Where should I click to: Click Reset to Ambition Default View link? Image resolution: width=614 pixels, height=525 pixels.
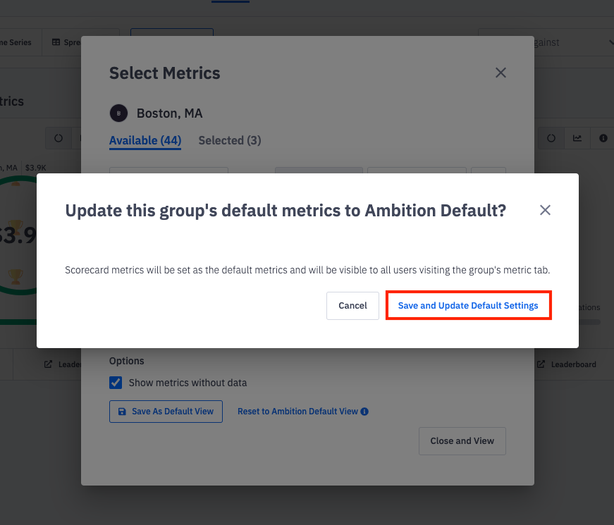[x=297, y=412]
